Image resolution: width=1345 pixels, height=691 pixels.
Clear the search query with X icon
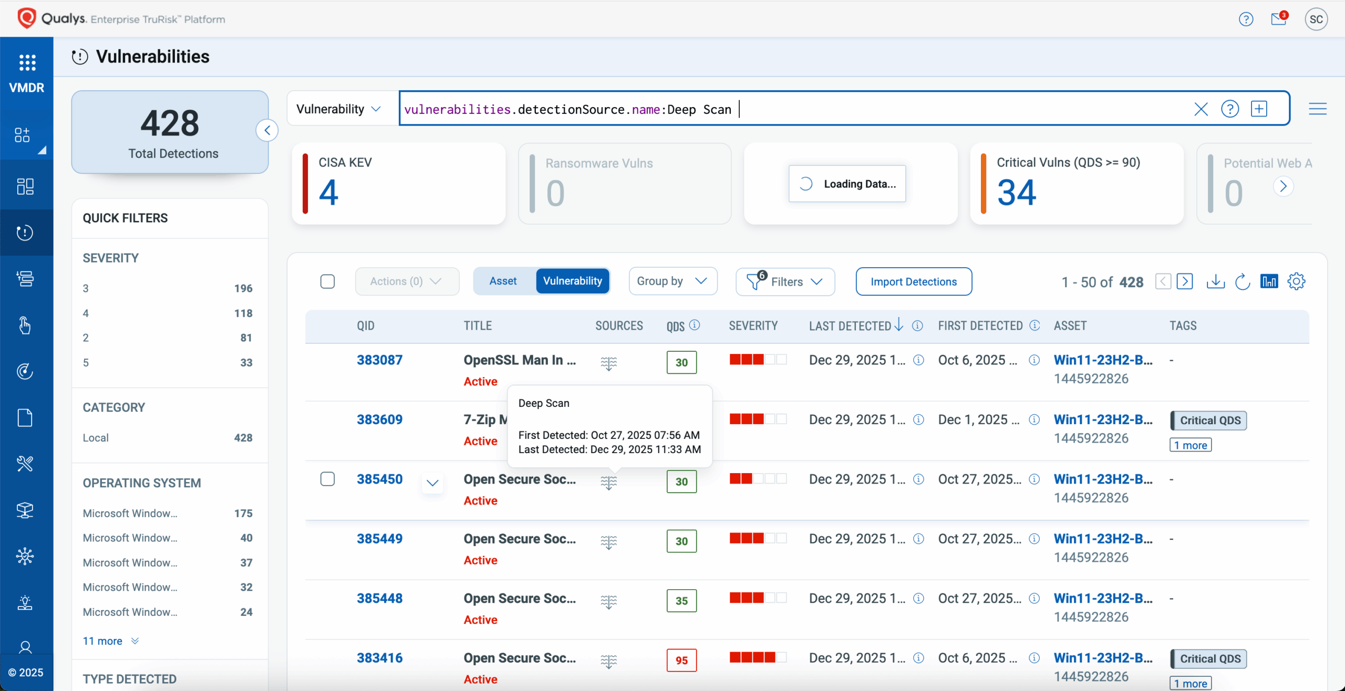click(1201, 109)
